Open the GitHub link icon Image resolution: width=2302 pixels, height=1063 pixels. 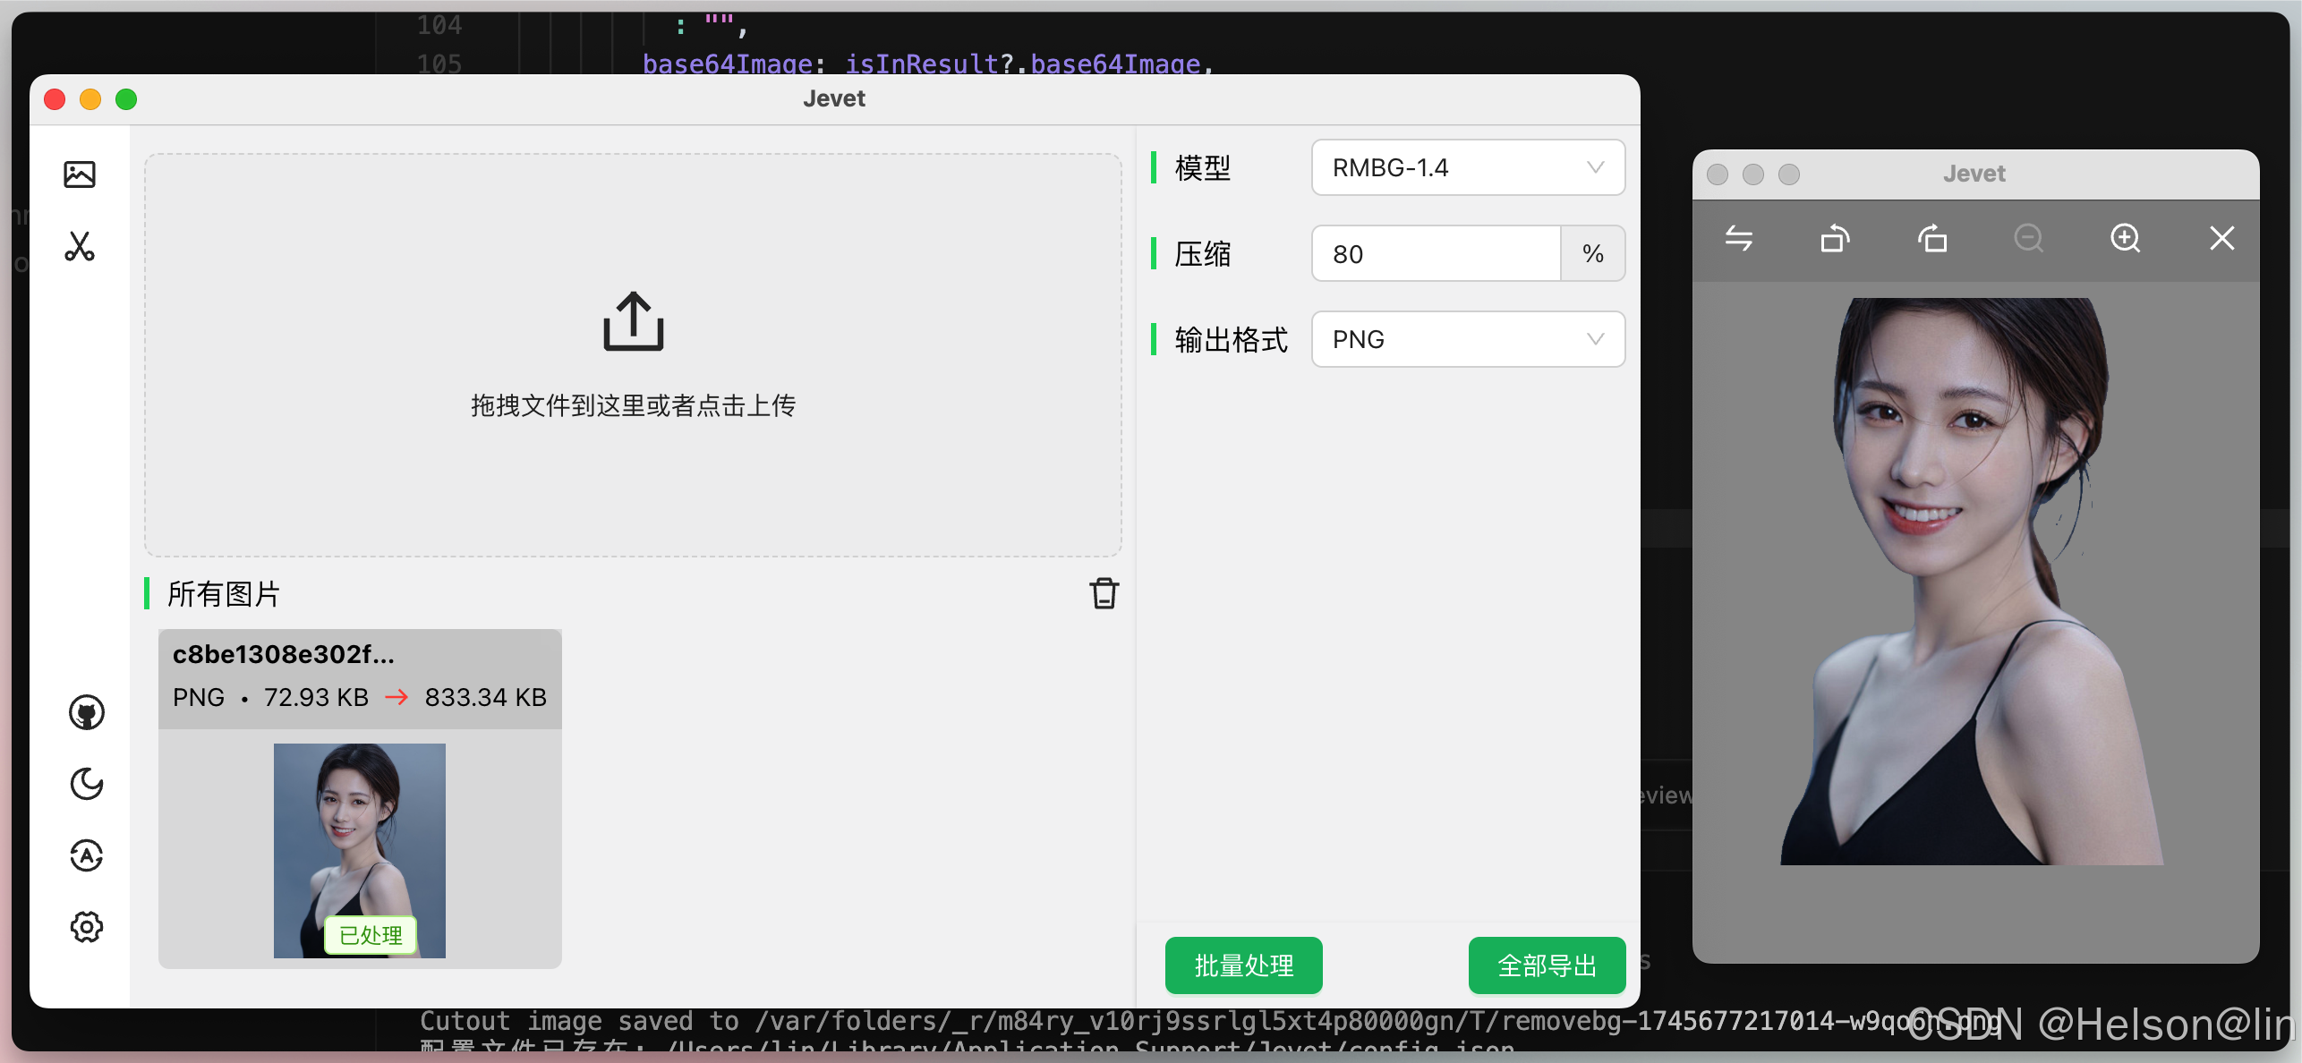click(87, 712)
